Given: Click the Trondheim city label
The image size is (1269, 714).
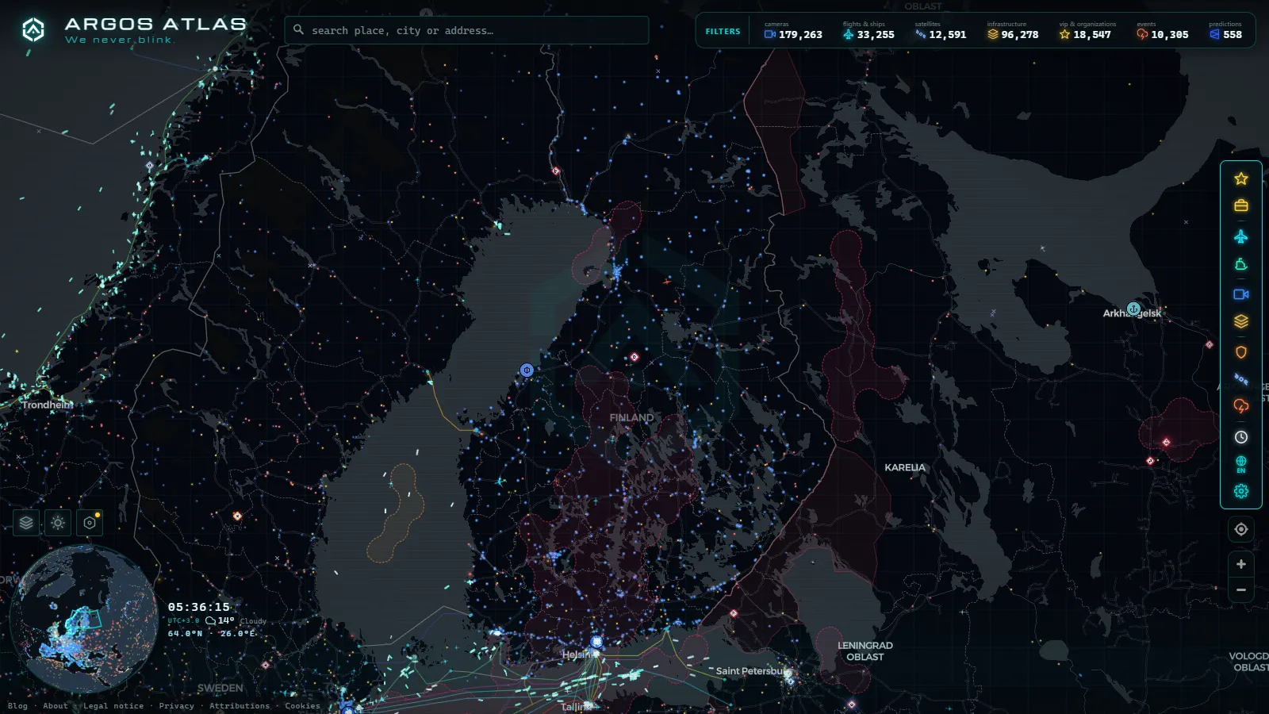Looking at the screenshot, I should [47, 405].
